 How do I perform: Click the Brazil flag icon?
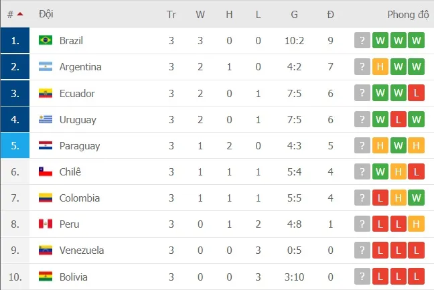tap(46, 41)
